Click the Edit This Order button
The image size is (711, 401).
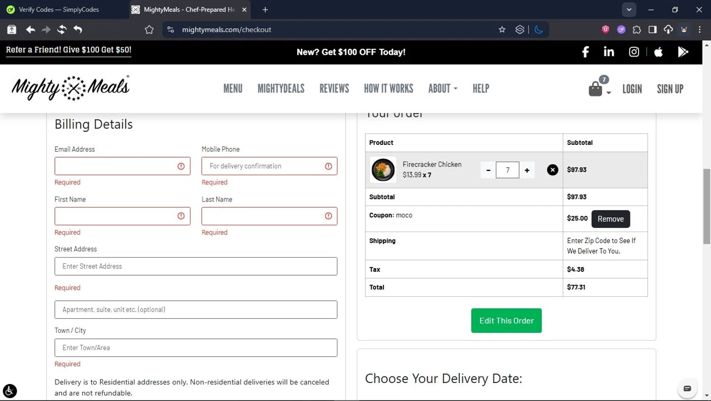click(x=506, y=321)
